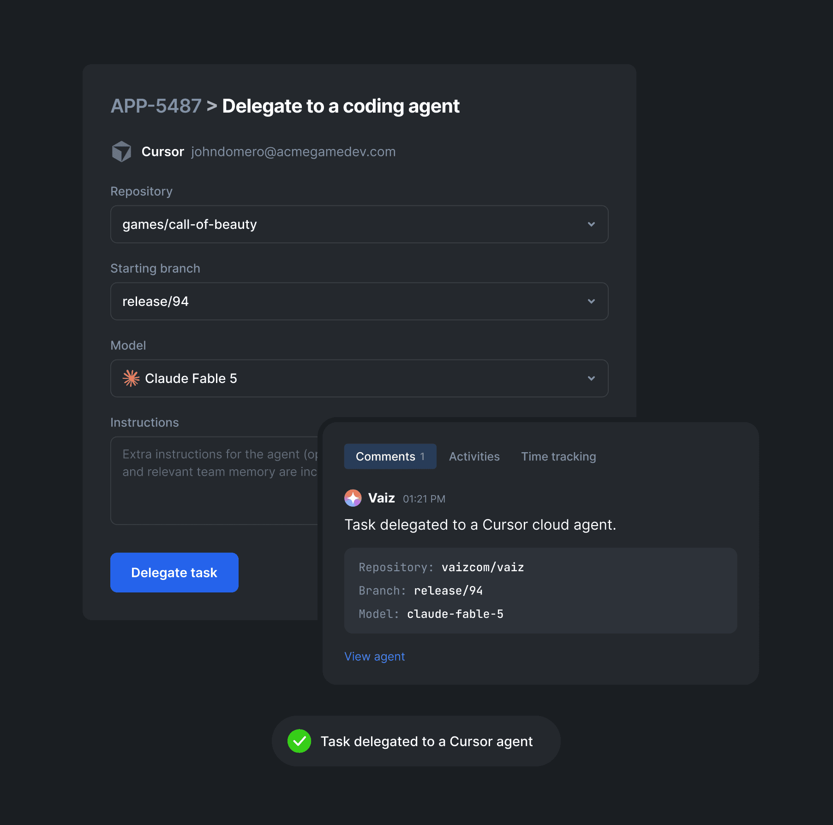Click the green checkmark success icon

pyautogui.click(x=300, y=741)
